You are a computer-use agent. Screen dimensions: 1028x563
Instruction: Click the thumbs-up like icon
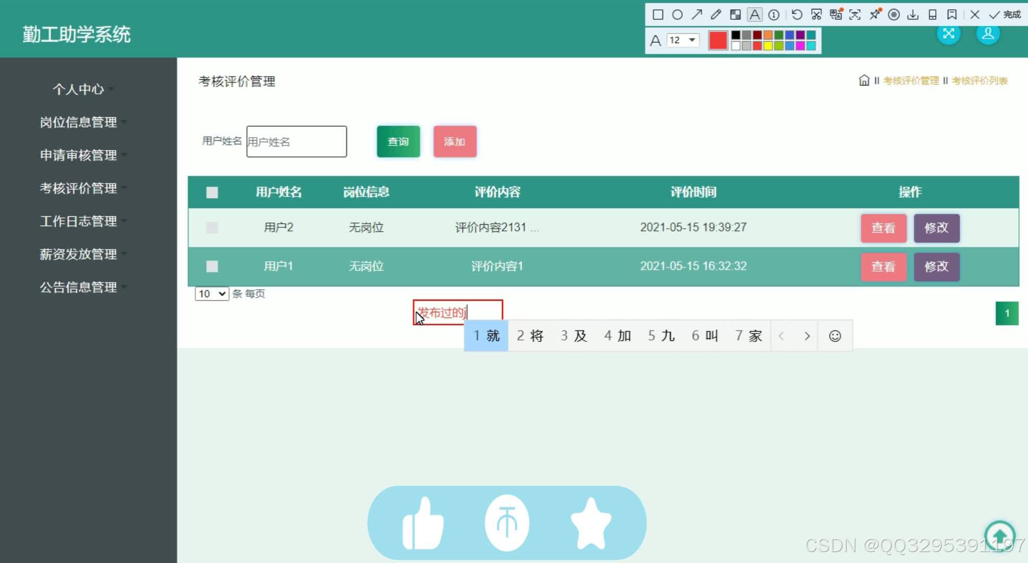[423, 523]
